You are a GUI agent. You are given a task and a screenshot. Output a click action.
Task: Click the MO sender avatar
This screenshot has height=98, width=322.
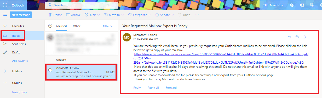click(126, 37)
